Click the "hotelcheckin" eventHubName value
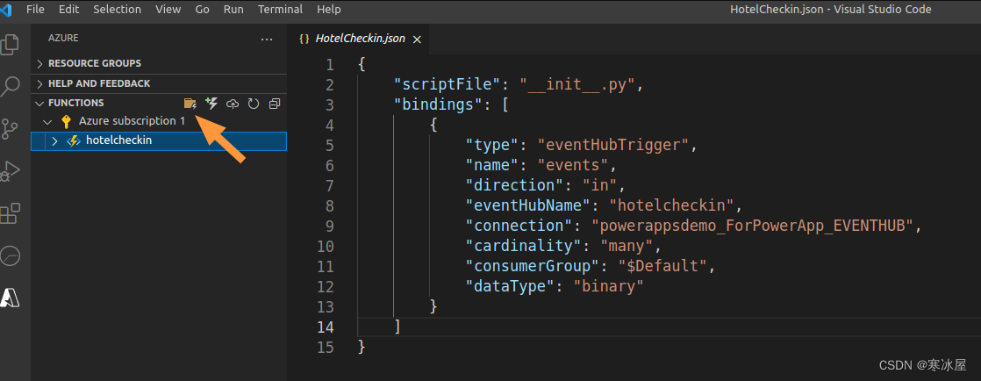 [672, 205]
